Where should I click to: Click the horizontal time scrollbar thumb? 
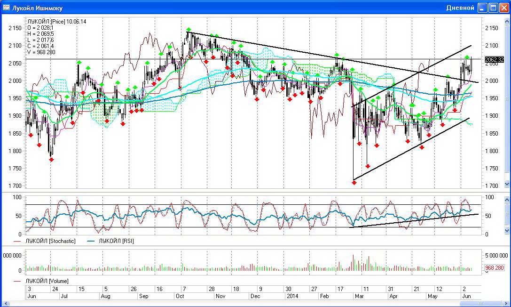[481, 304]
